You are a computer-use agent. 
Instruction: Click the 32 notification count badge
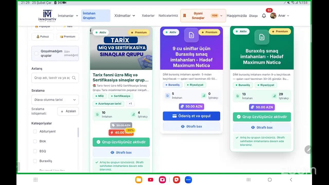click(x=269, y=10)
